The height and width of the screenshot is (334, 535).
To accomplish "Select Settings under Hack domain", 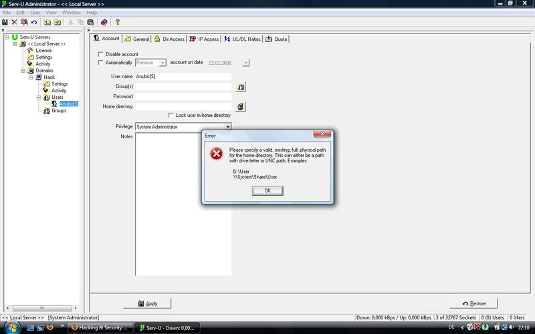I will coord(60,83).
